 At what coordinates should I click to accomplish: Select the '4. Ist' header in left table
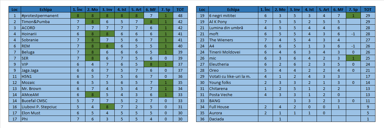122,9
